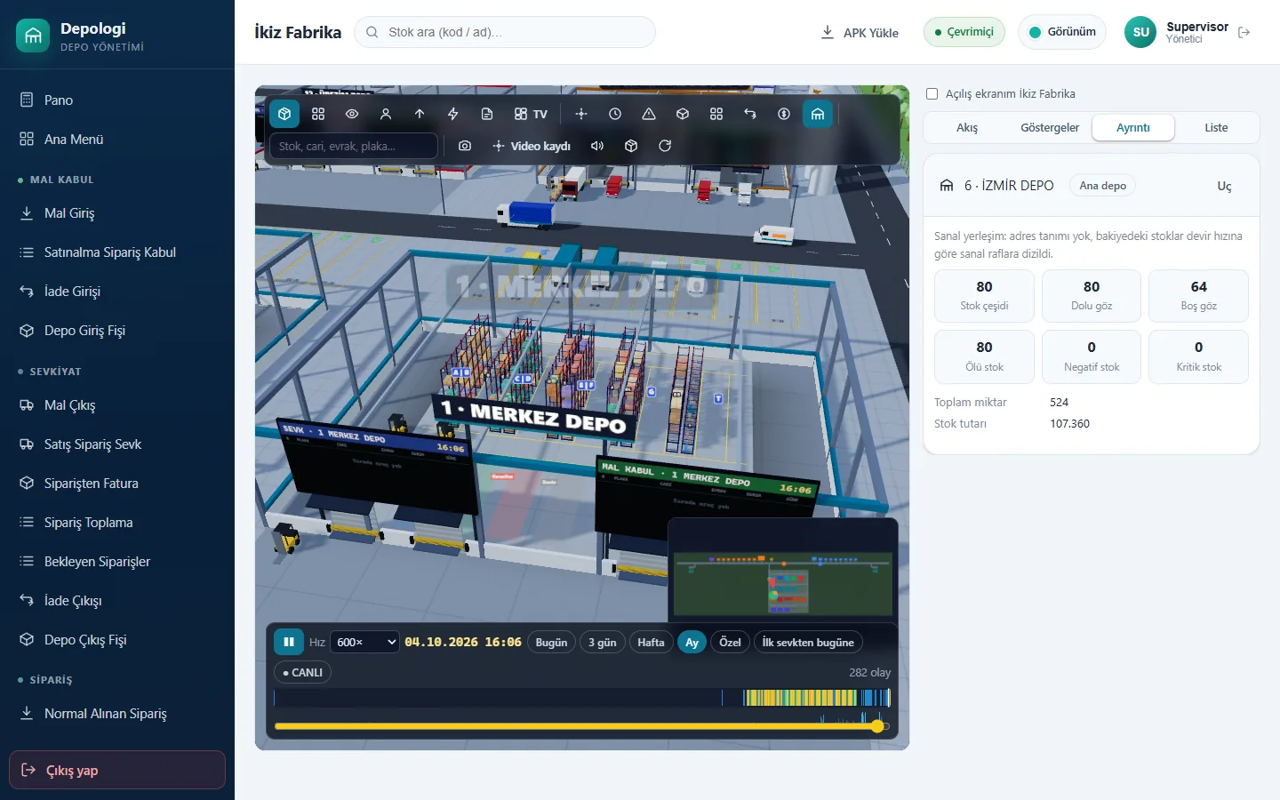Toggle the CANLI live mode button

click(302, 673)
